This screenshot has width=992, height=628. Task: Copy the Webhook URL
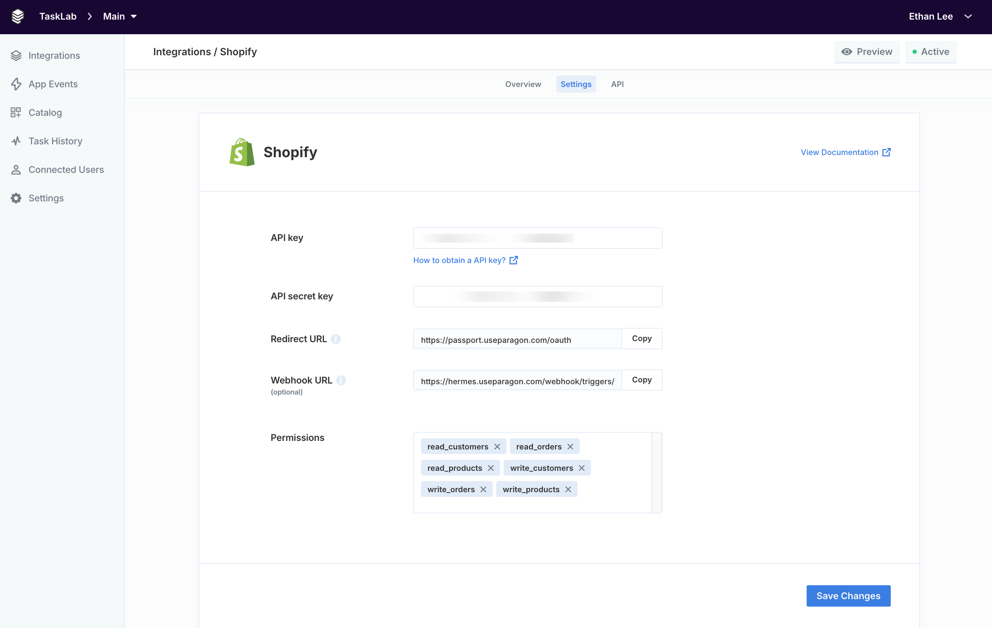coord(641,380)
